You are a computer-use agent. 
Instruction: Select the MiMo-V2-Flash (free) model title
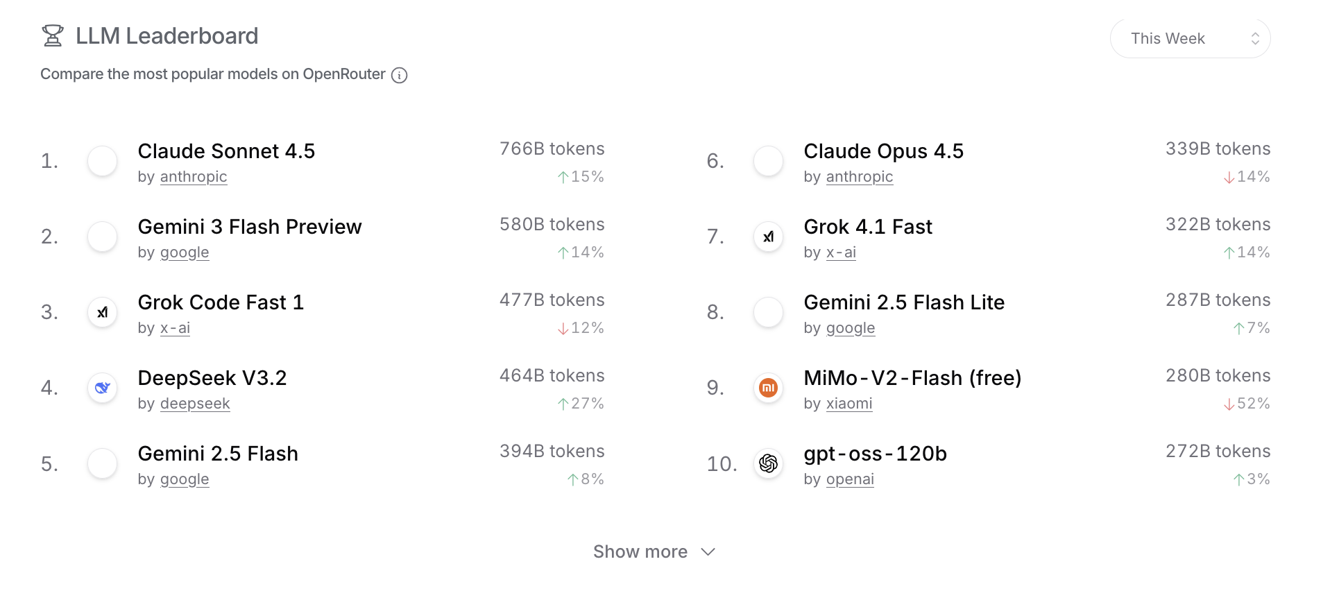point(912,378)
